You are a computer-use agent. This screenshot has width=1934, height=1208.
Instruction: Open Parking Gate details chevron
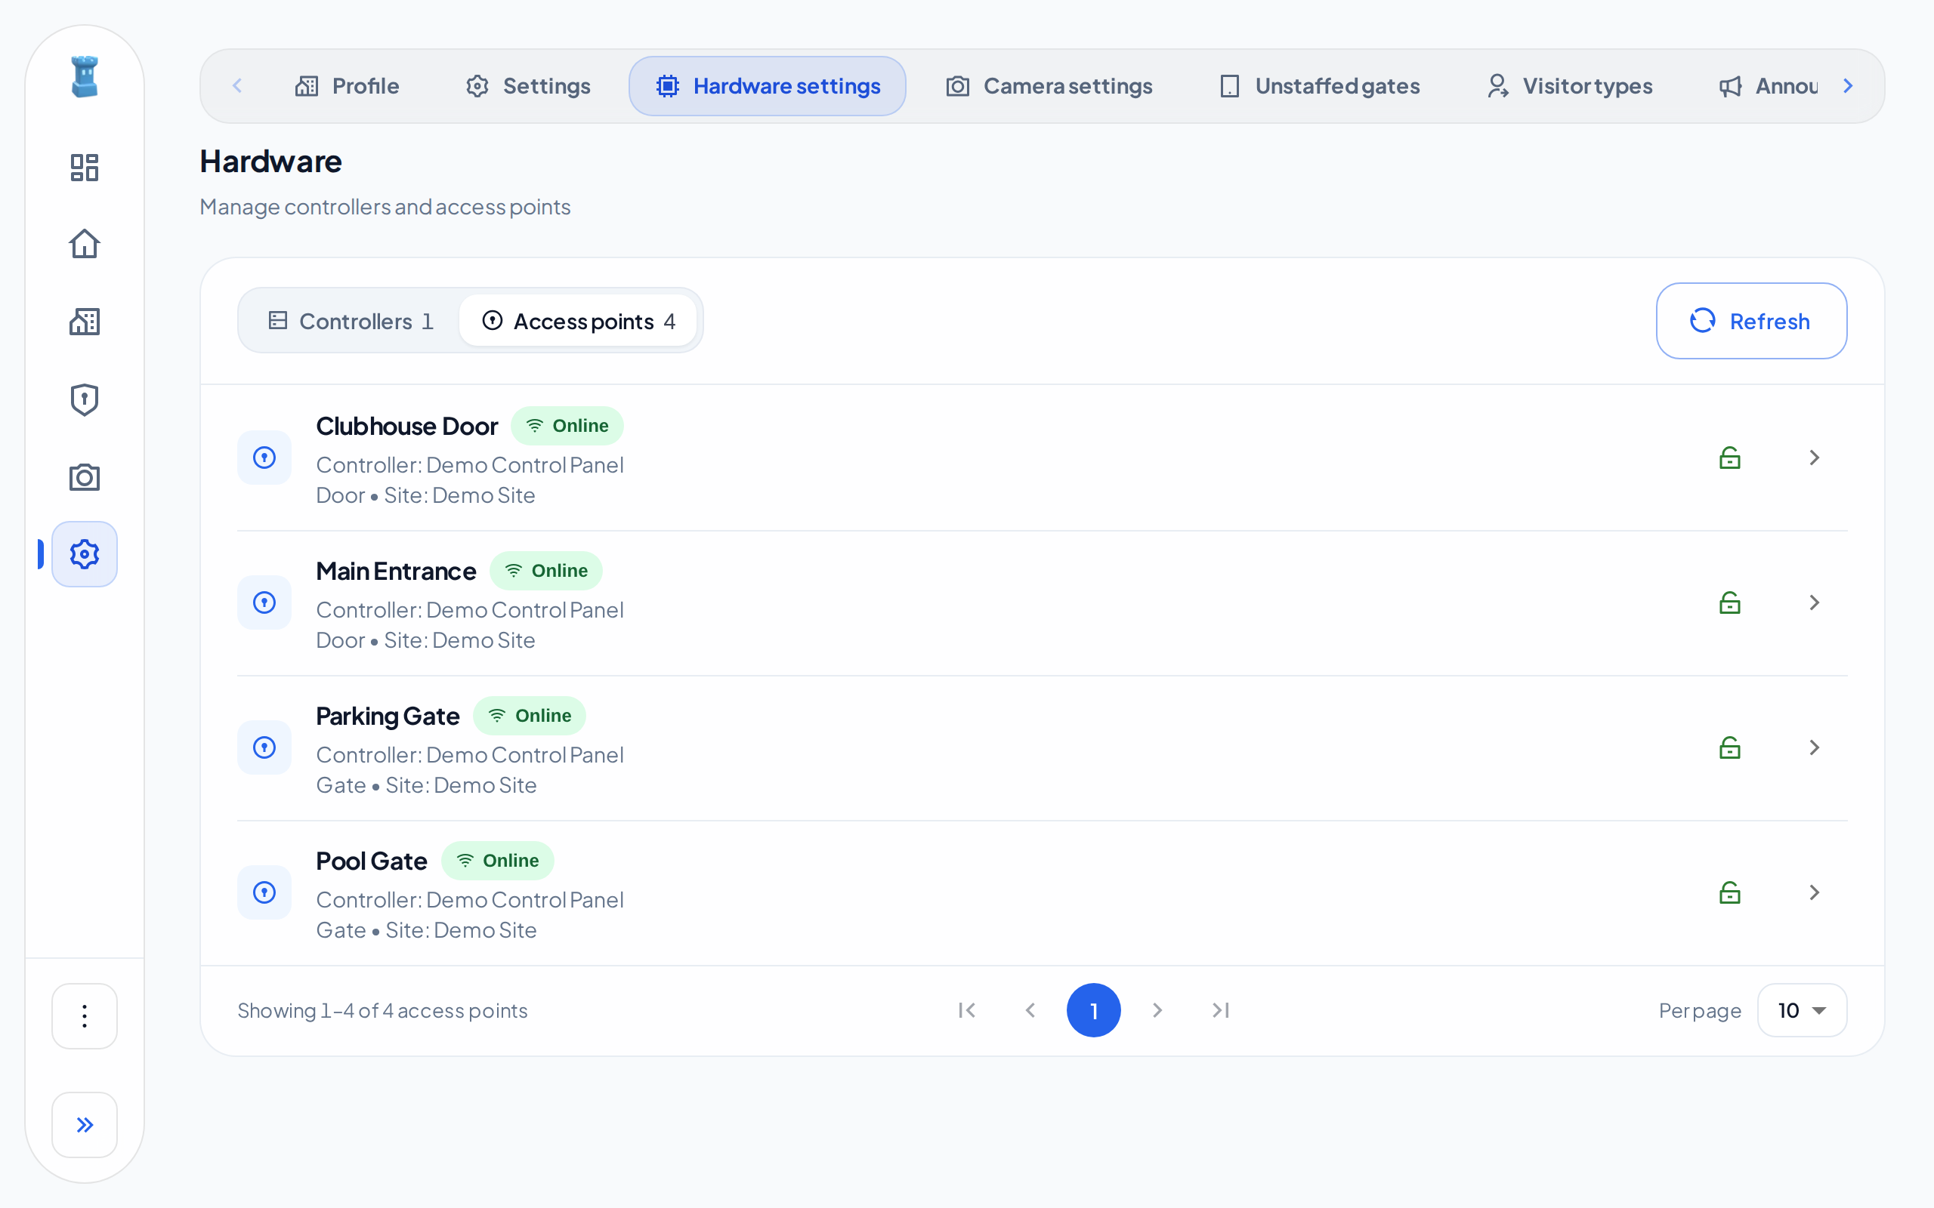pyautogui.click(x=1814, y=747)
